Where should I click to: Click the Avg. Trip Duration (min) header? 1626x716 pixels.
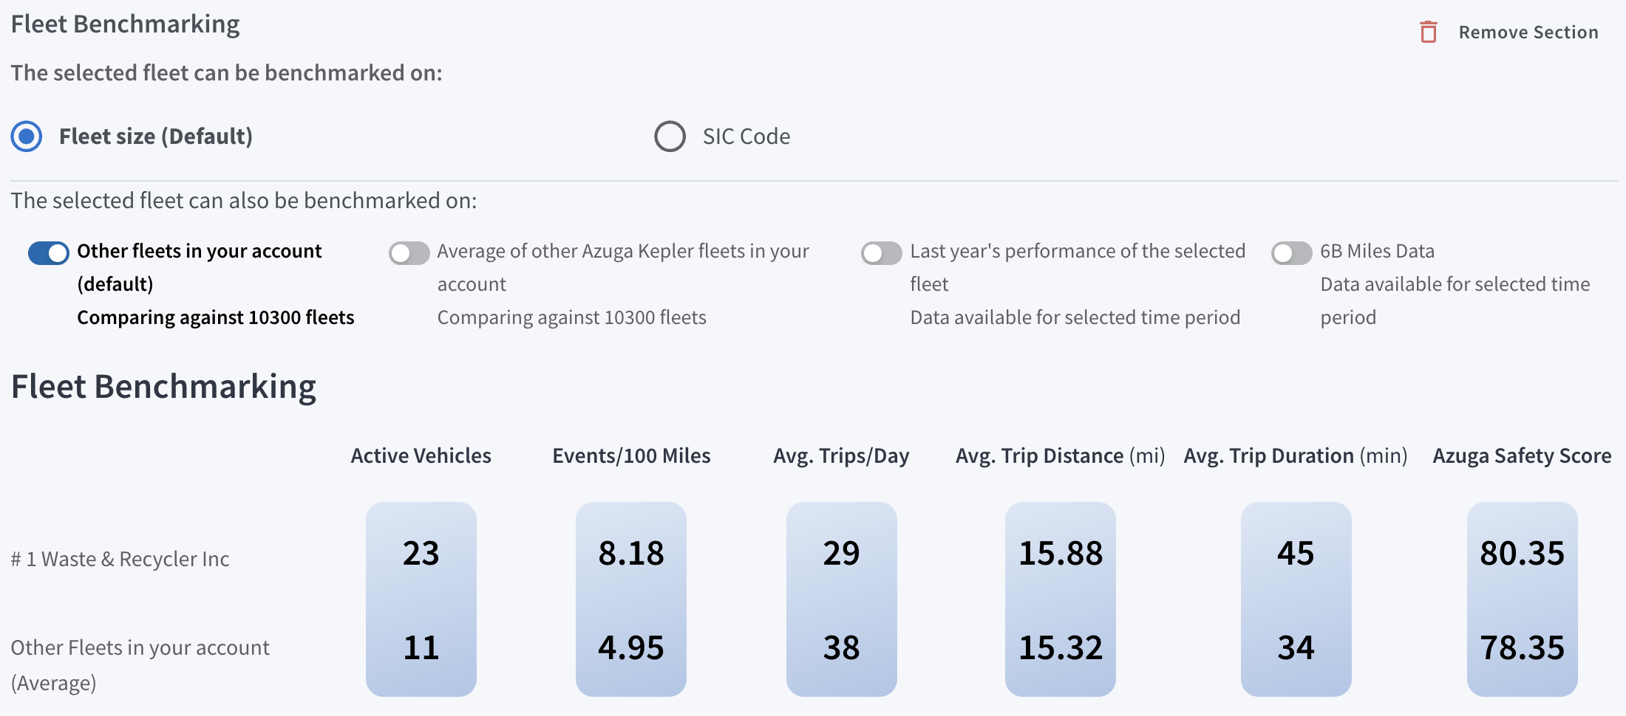(1295, 456)
